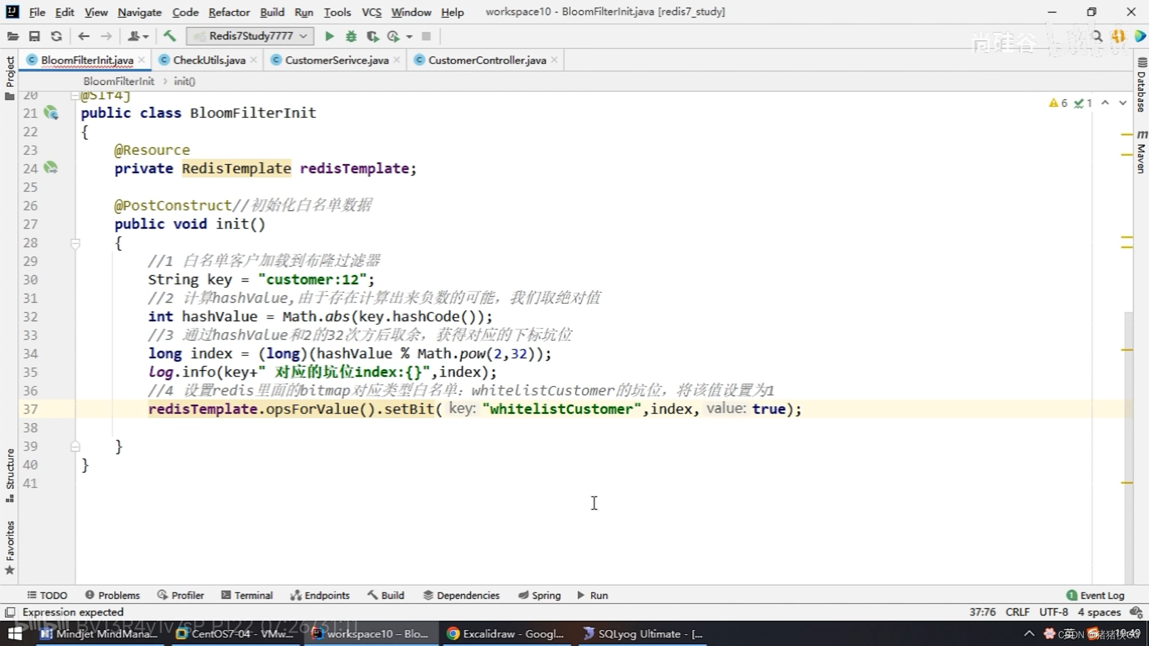Click the 37:76 cursor position indicator
This screenshot has width=1149, height=646.
982,613
